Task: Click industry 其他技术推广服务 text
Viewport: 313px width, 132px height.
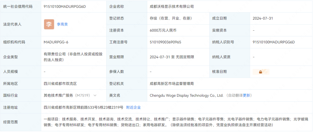Action: coord(59,95)
